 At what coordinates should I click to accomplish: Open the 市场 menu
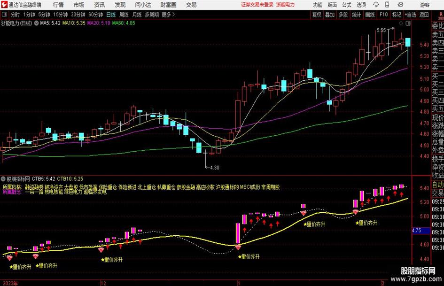79,5
